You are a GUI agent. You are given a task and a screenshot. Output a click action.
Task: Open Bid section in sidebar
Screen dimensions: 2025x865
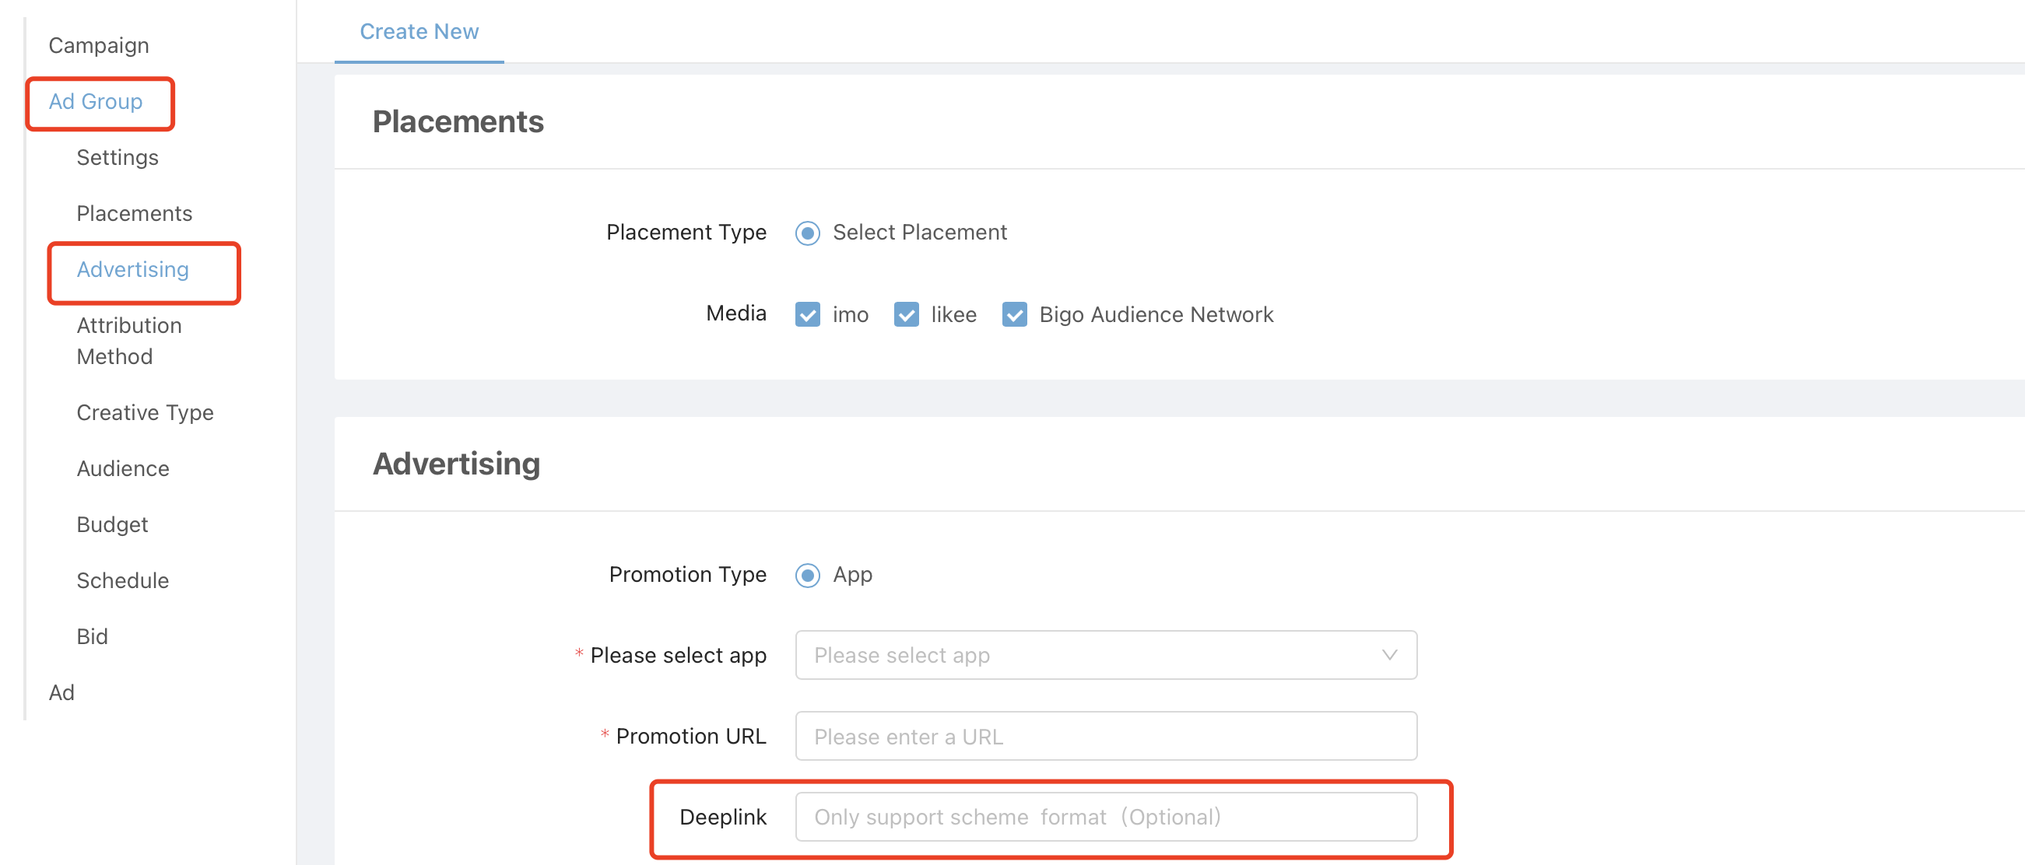92,636
